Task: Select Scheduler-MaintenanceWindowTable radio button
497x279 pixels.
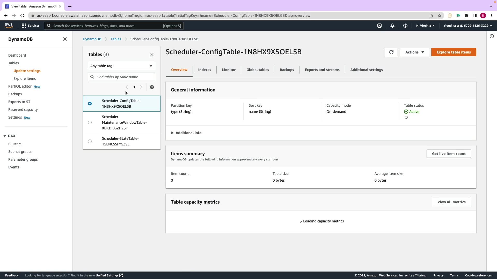Action: (90, 122)
